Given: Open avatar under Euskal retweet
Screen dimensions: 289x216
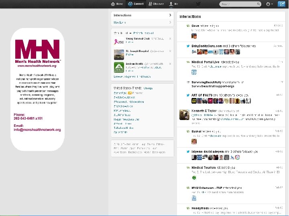Looking at the screenshot, I should pos(194,142).
